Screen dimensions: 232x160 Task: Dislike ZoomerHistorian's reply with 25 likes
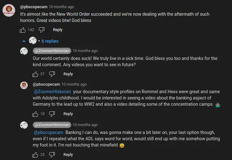coord(52,155)
